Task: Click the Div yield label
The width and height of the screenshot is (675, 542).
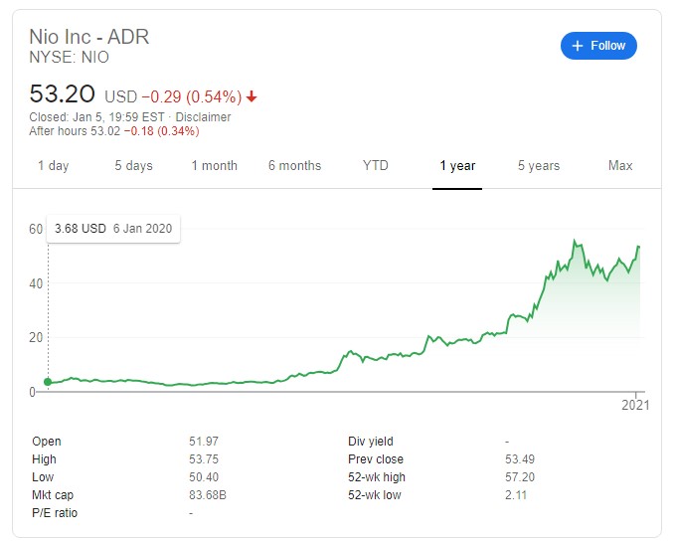Action: tap(371, 442)
